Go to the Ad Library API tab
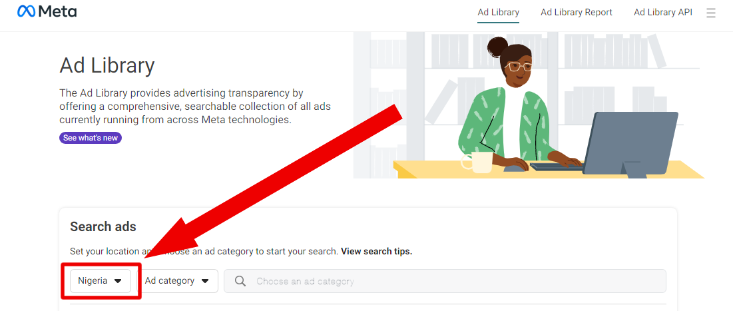 click(x=663, y=13)
